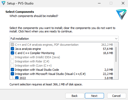Check Integration with IntelliJ IDEA (Java)

(12, 57)
